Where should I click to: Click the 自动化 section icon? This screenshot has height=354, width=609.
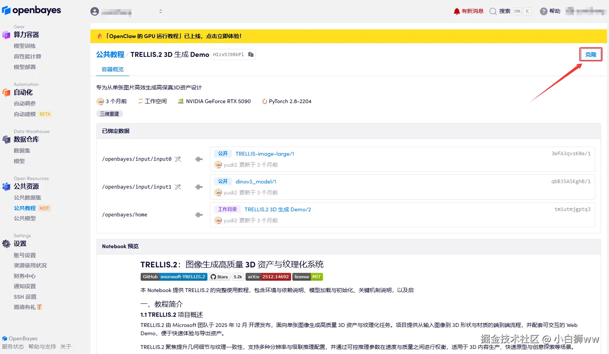pos(6,93)
